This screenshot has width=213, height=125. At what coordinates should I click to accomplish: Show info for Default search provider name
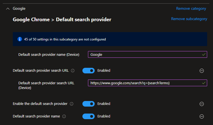pyautogui.click(x=64, y=116)
